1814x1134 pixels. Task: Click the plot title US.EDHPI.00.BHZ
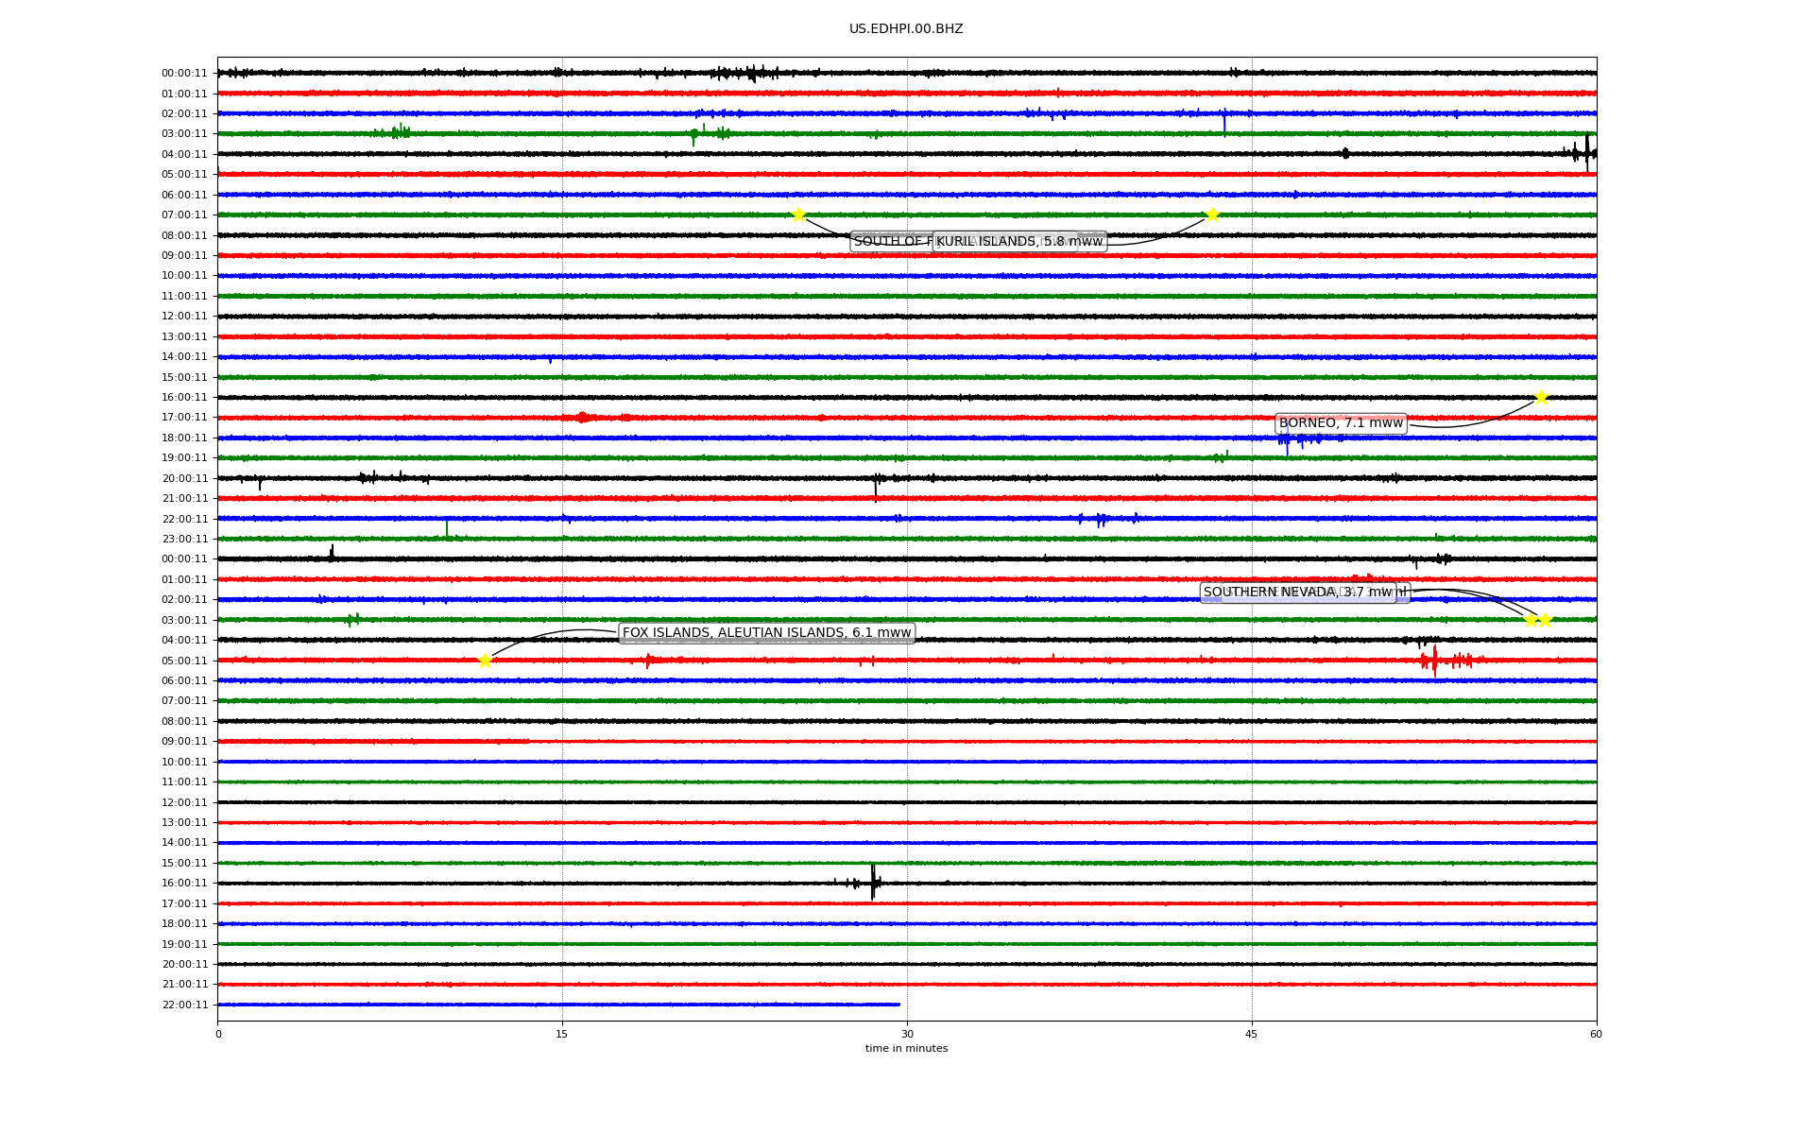[x=906, y=29]
